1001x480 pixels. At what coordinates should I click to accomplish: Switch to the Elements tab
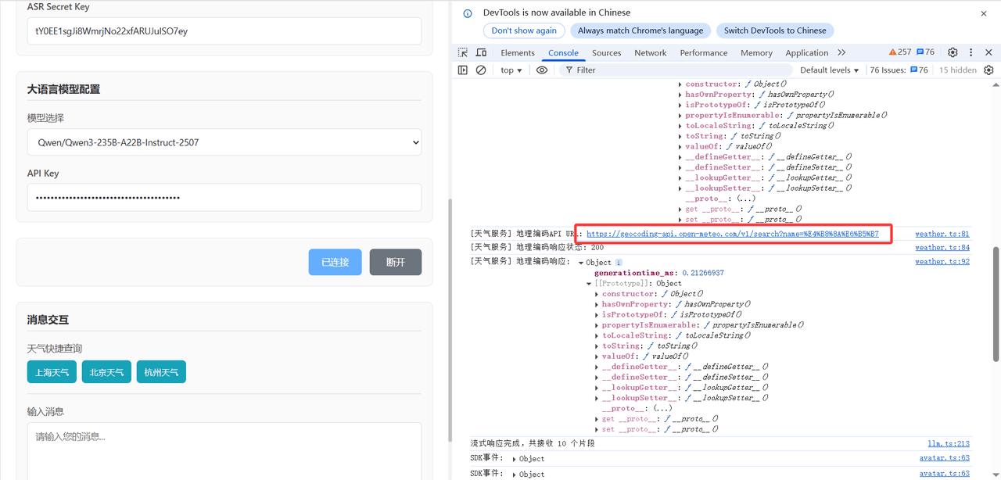coord(518,52)
